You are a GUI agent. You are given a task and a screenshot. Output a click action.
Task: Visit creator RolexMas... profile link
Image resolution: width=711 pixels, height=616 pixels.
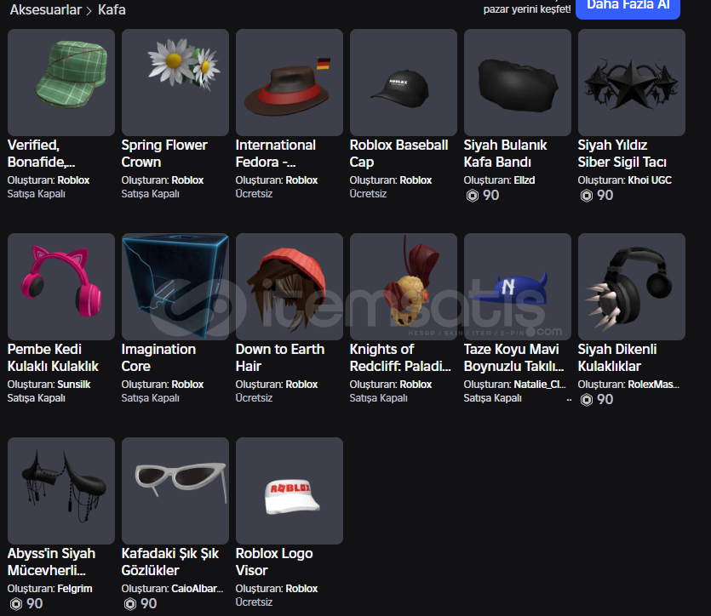point(653,385)
